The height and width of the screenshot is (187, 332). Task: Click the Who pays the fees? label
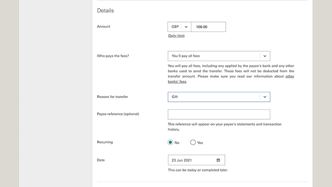113,56
